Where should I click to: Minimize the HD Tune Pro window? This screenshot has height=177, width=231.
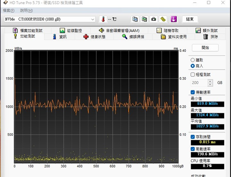pyautogui.click(x=195, y=3)
